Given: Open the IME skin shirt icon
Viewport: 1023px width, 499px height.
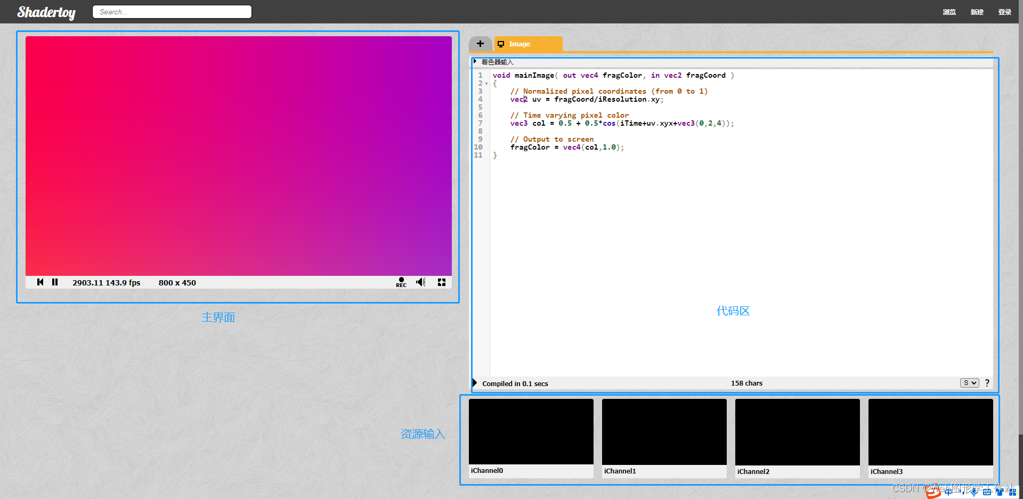Looking at the screenshot, I should pos(1000,492).
